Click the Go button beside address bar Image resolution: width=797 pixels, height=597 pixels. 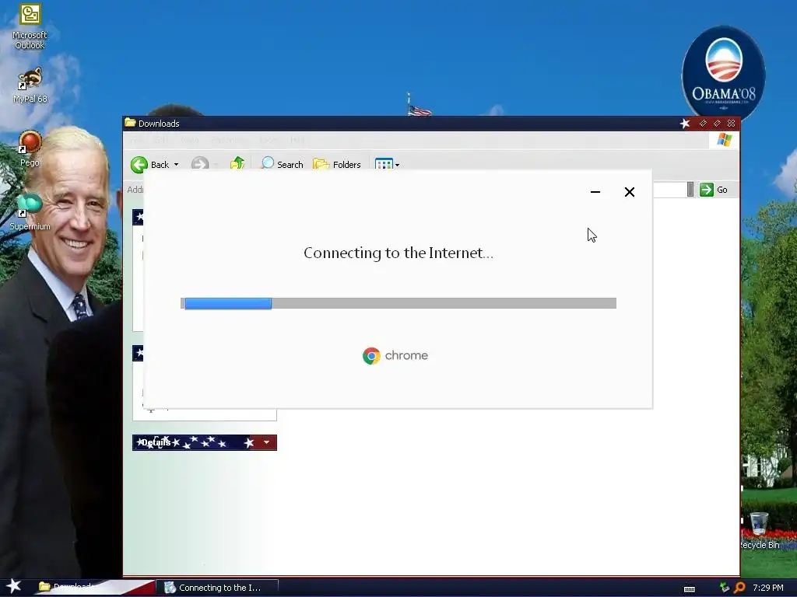click(714, 190)
